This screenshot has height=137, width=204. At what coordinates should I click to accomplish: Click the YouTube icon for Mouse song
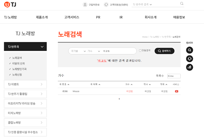pyautogui.click(x=177, y=91)
